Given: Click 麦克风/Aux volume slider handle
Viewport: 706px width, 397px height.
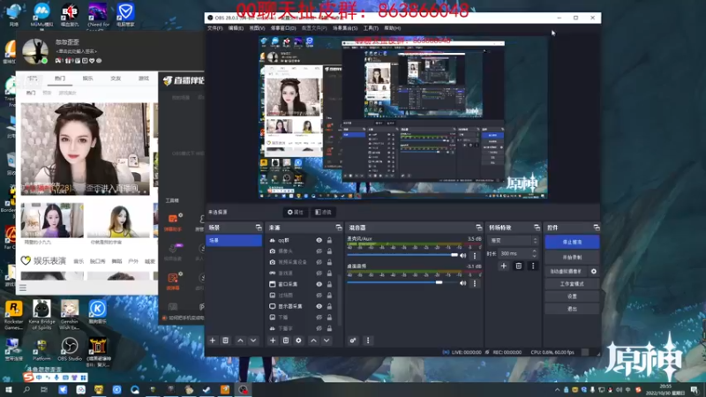Looking at the screenshot, I should tap(454, 255).
